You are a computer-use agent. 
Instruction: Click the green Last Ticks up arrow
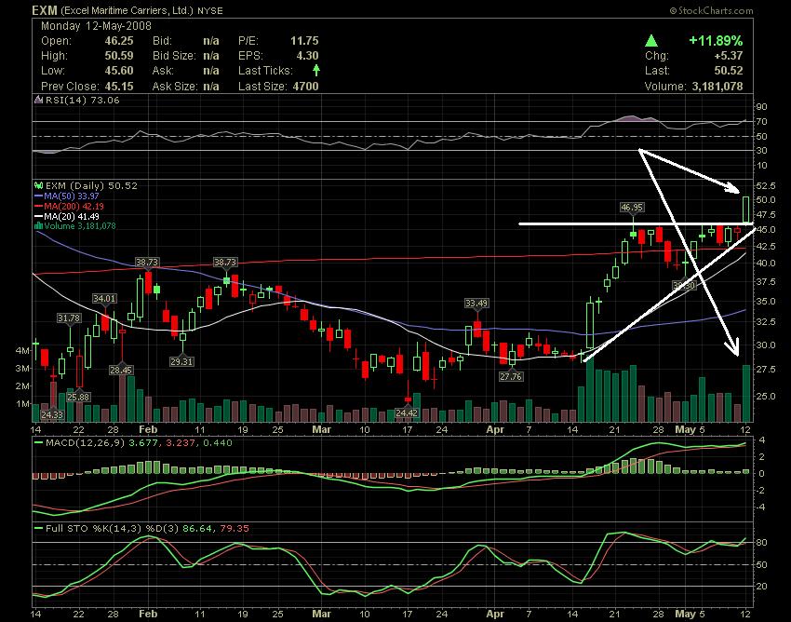click(x=315, y=70)
